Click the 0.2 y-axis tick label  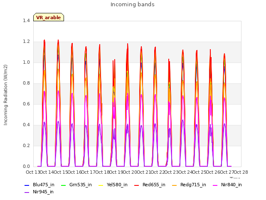pos(26,145)
